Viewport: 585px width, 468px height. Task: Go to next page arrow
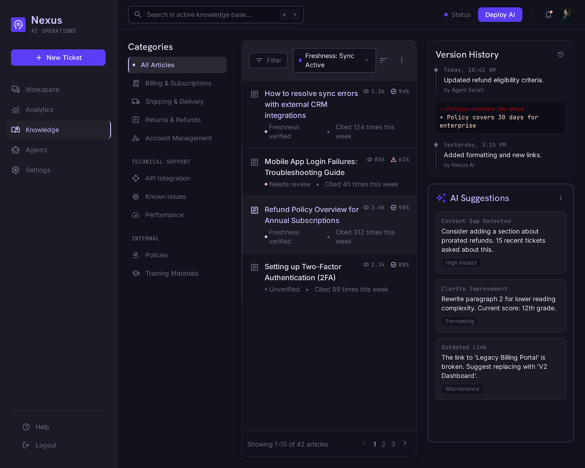click(x=405, y=443)
